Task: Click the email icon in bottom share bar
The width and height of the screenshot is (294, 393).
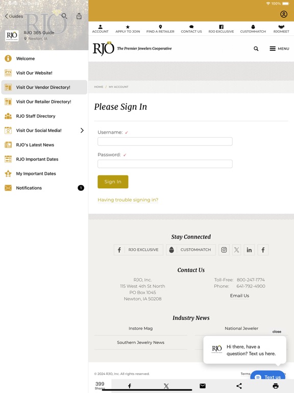Action: point(203,386)
